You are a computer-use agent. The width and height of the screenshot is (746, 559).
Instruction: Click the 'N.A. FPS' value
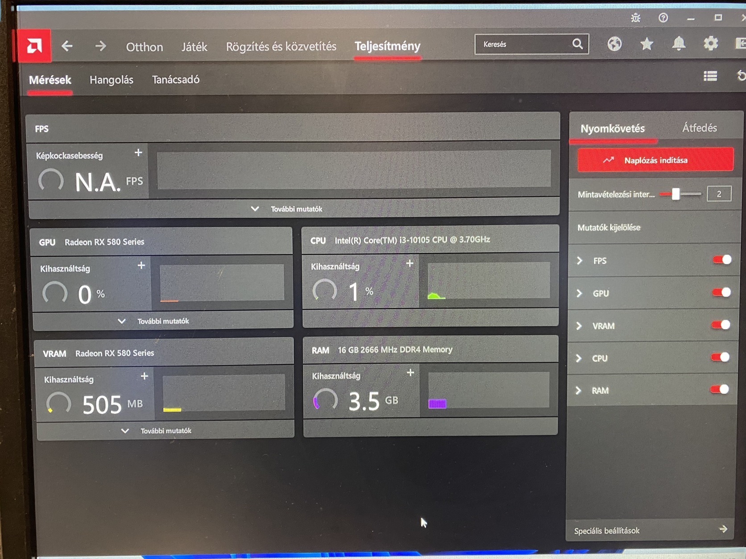[x=109, y=182]
